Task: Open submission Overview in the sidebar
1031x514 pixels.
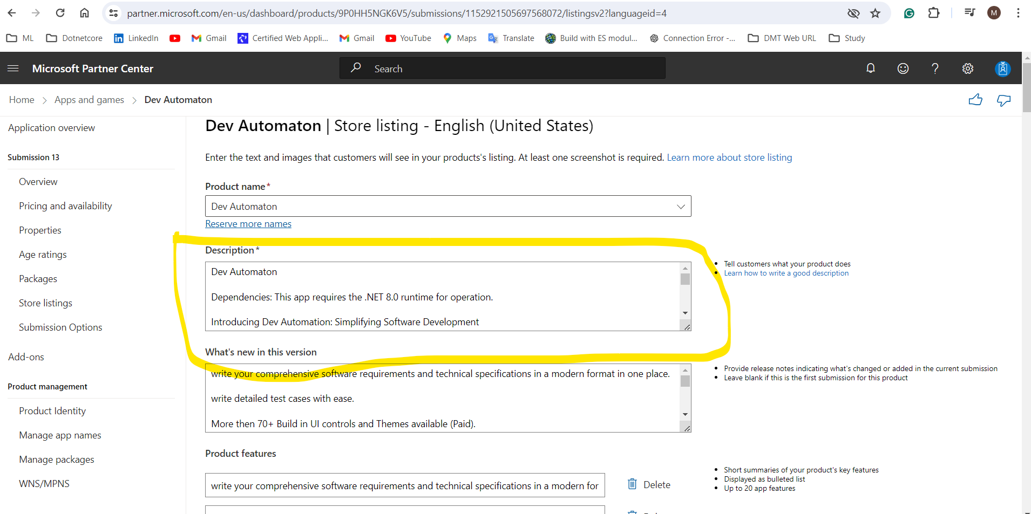Action: [x=38, y=182]
